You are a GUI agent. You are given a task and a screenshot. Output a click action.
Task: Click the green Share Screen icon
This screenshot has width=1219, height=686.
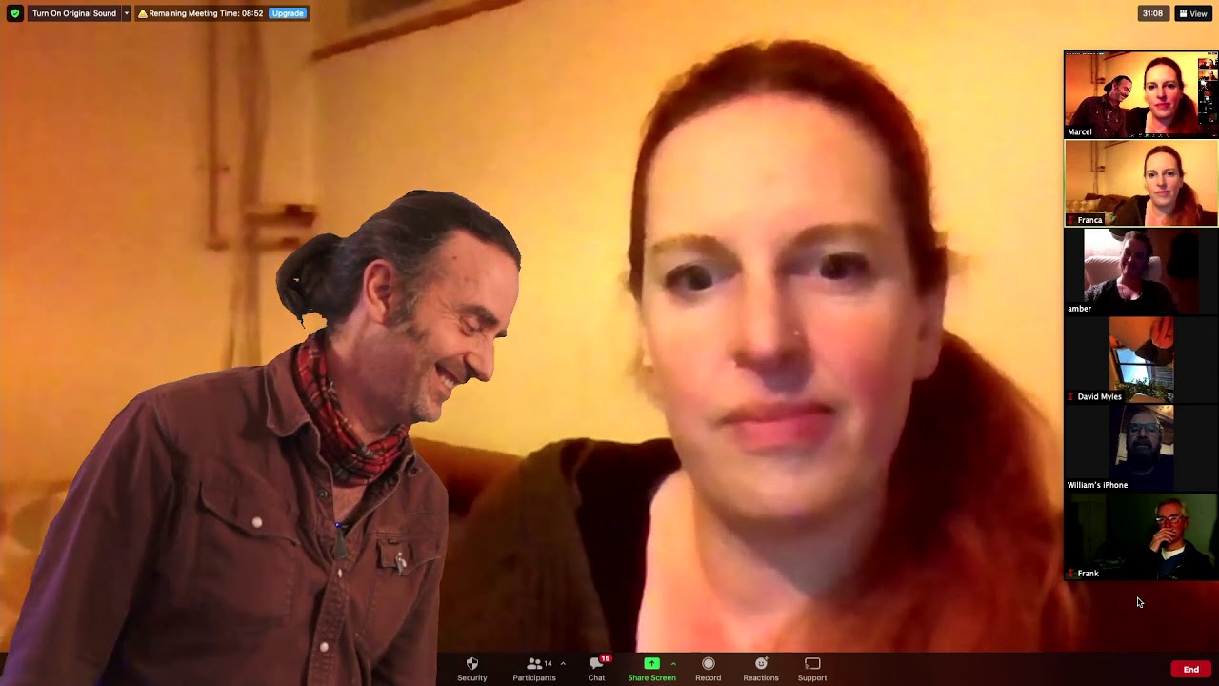point(651,663)
